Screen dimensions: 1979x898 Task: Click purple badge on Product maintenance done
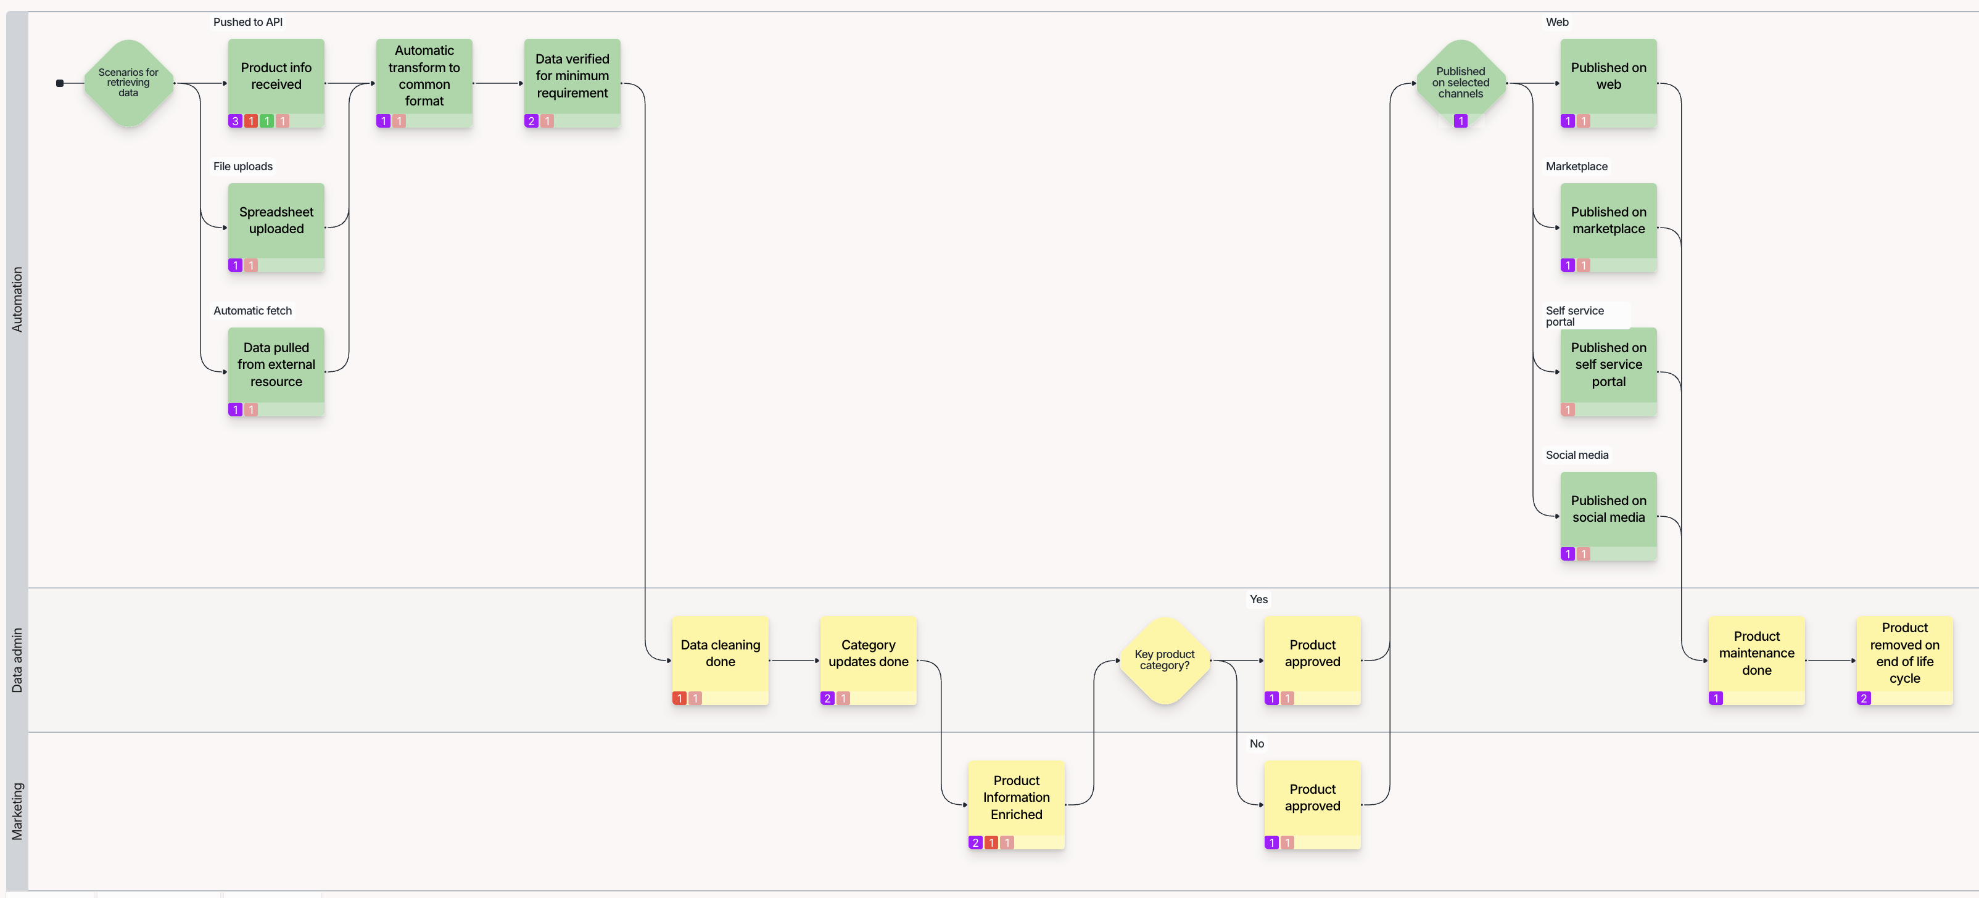coord(1716,698)
